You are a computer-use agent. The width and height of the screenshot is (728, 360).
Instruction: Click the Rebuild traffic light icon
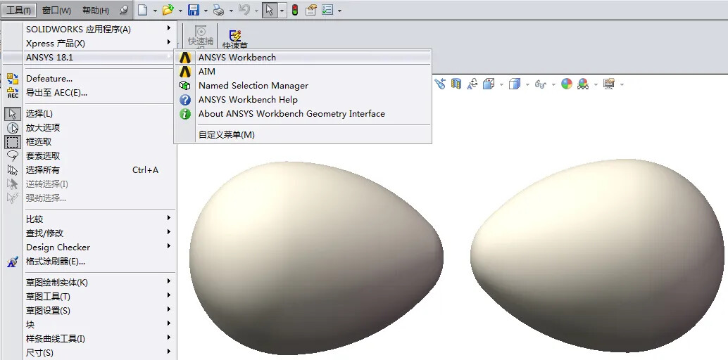294,10
